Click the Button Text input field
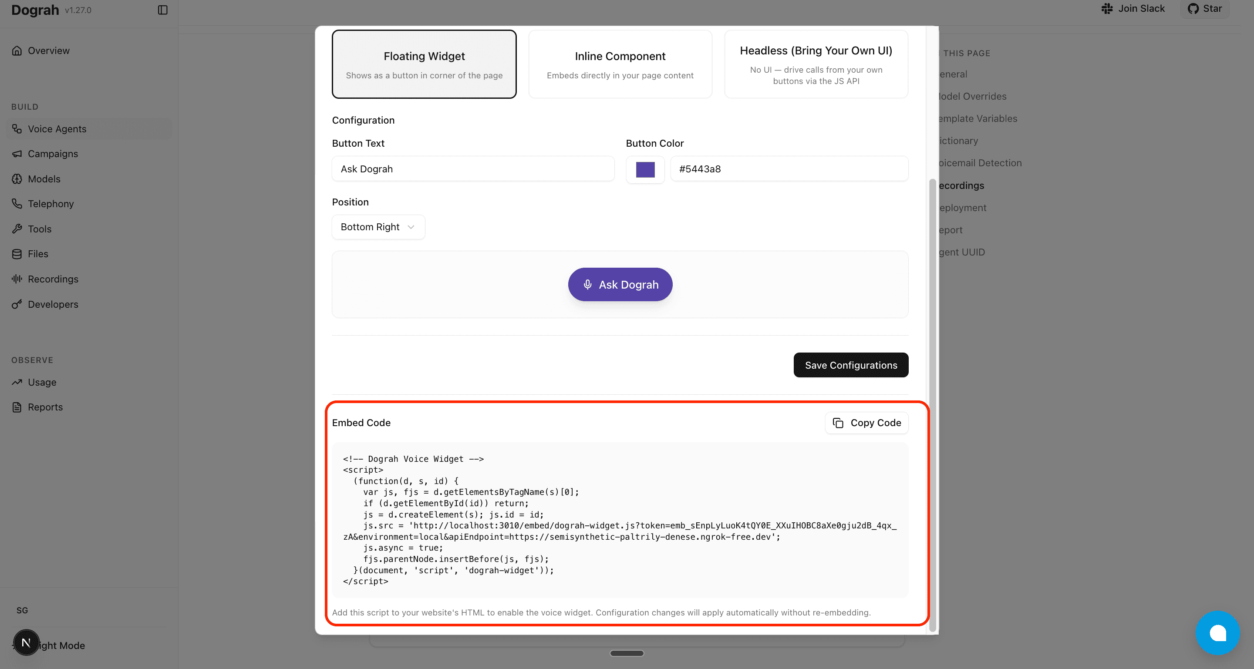Image resolution: width=1254 pixels, height=669 pixels. click(473, 169)
